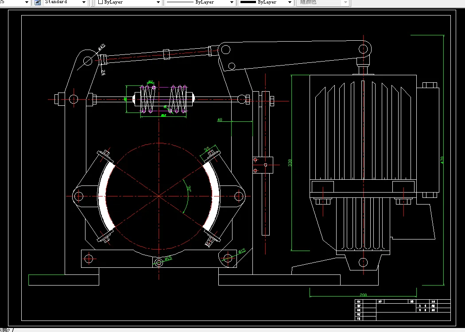Select the 470 vertical dimension text
Viewport: 465px width, 332px height.
(x=442, y=160)
